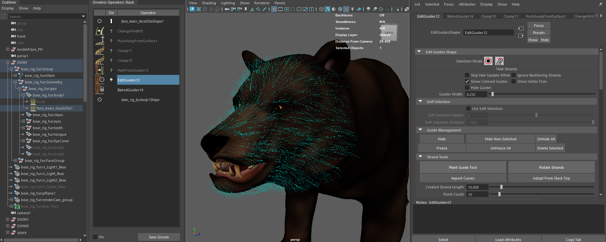Select the root selection mode icon
Viewport: 606px width, 242px height.
coord(488,61)
